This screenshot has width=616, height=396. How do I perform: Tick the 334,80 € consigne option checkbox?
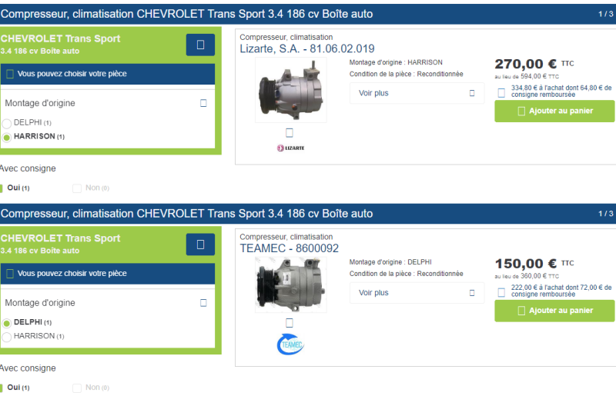[501, 93]
